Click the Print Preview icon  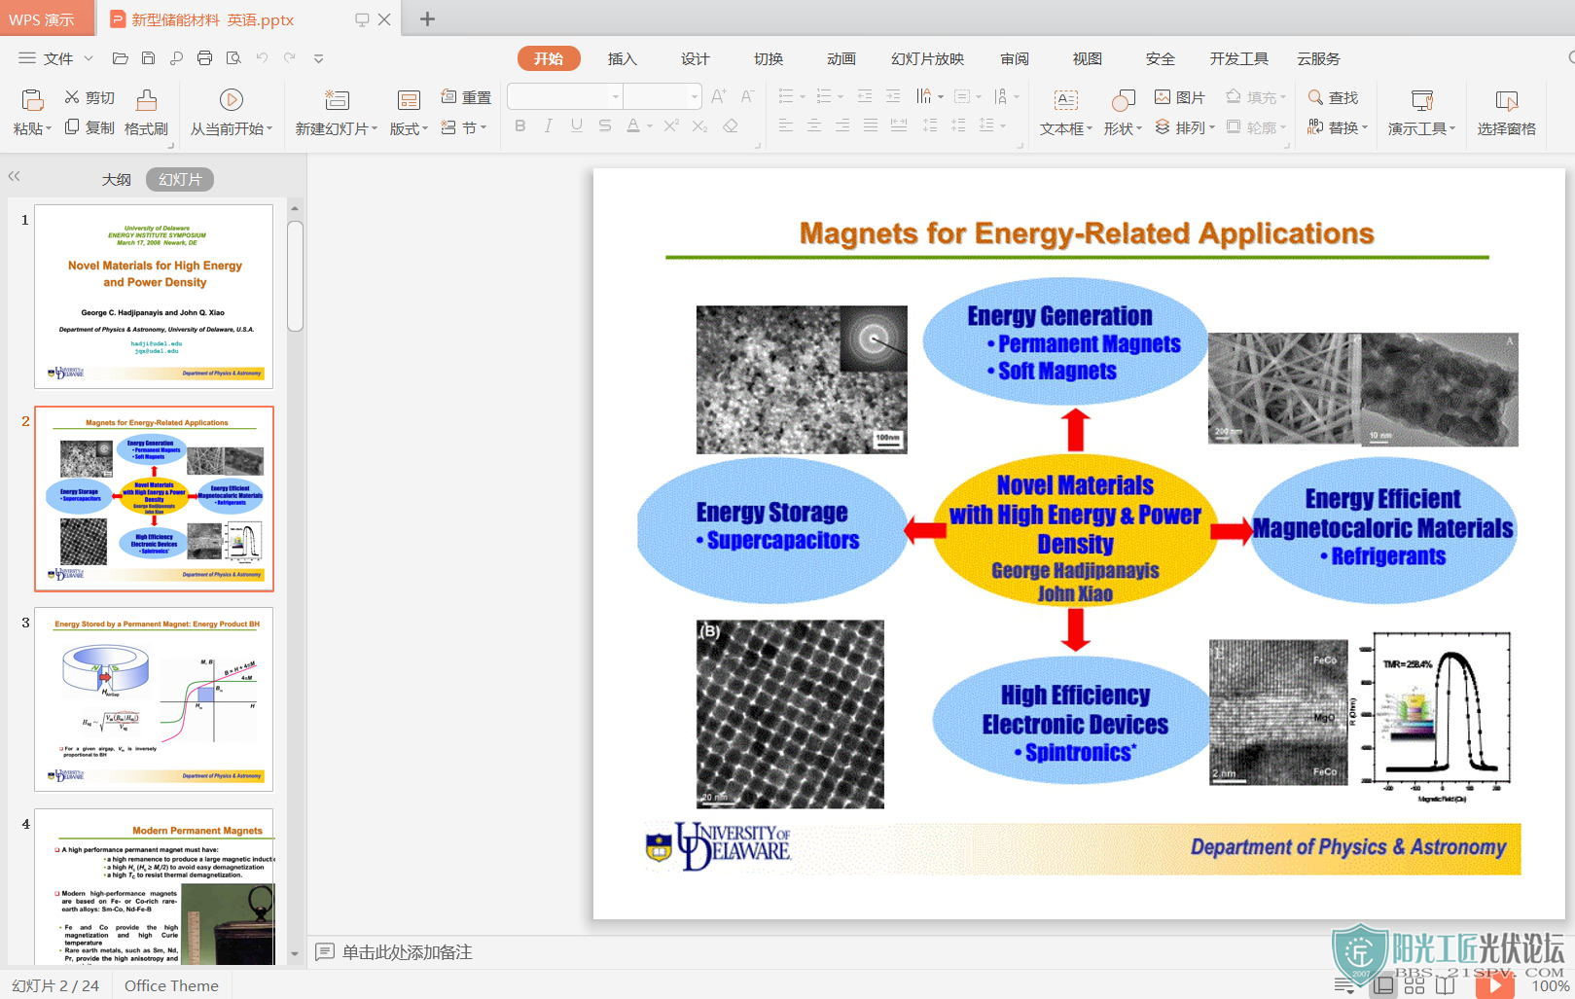coord(233,58)
